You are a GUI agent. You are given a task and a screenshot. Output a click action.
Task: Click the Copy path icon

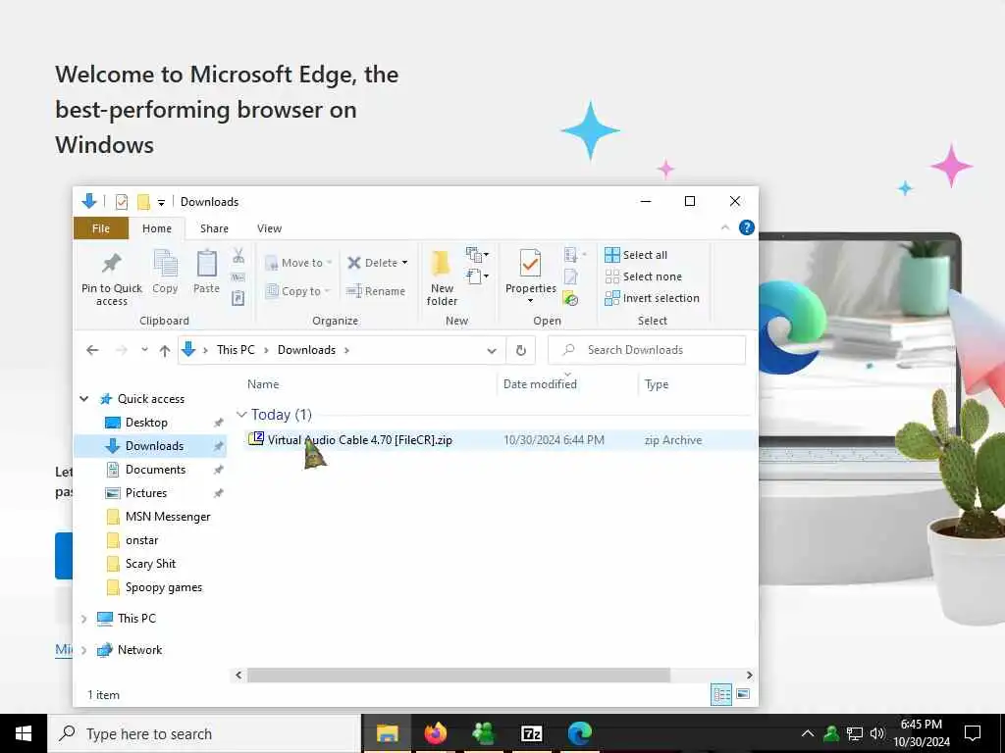point(238,277)
